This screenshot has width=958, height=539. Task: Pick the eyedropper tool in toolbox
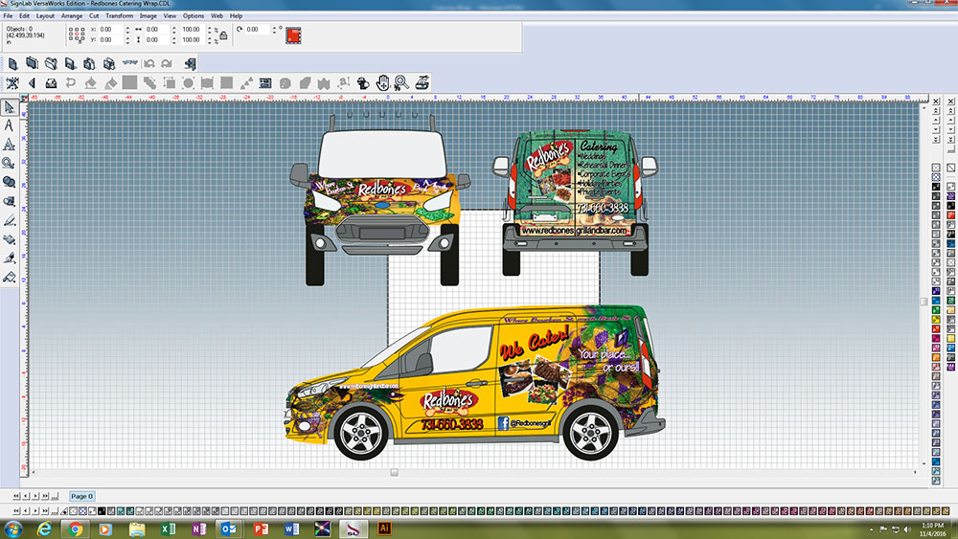(9, 258)
